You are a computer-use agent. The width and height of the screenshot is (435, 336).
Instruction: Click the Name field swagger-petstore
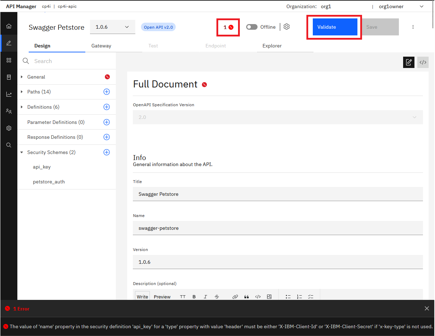click(x=278, y=228)
